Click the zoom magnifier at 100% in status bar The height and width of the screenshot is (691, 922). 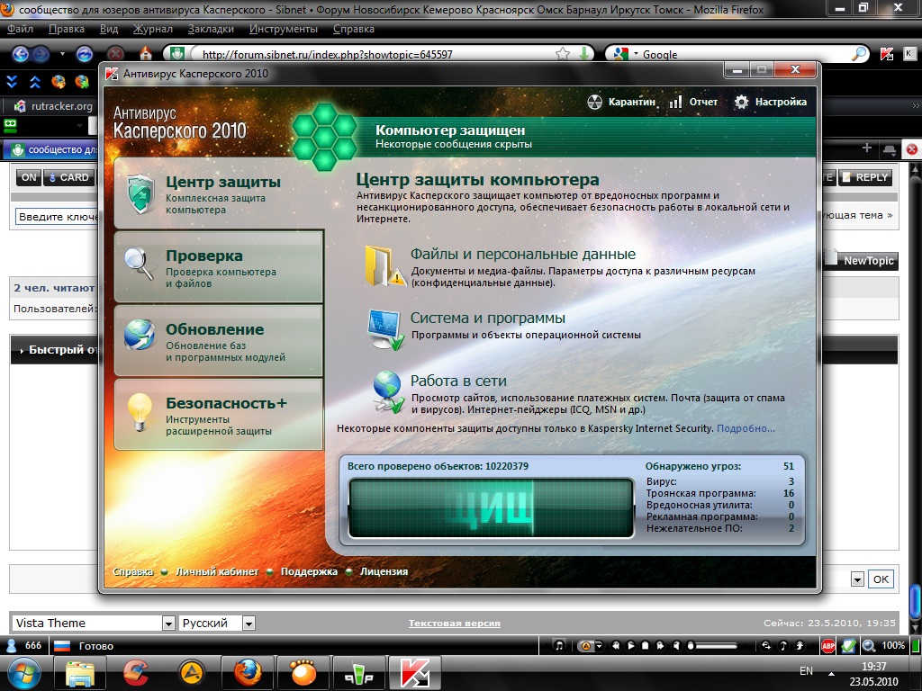(x=869, y=646)
